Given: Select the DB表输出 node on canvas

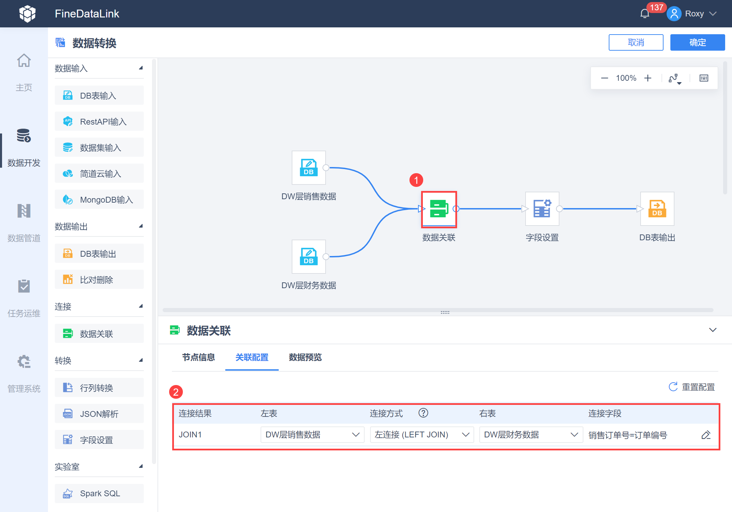Looking at the screenshot, I should click(657, 209).
